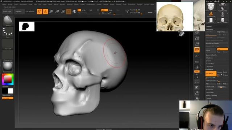Open the Alpha Off slot
The image size is (232, 130).
click(x=8, y=44)
